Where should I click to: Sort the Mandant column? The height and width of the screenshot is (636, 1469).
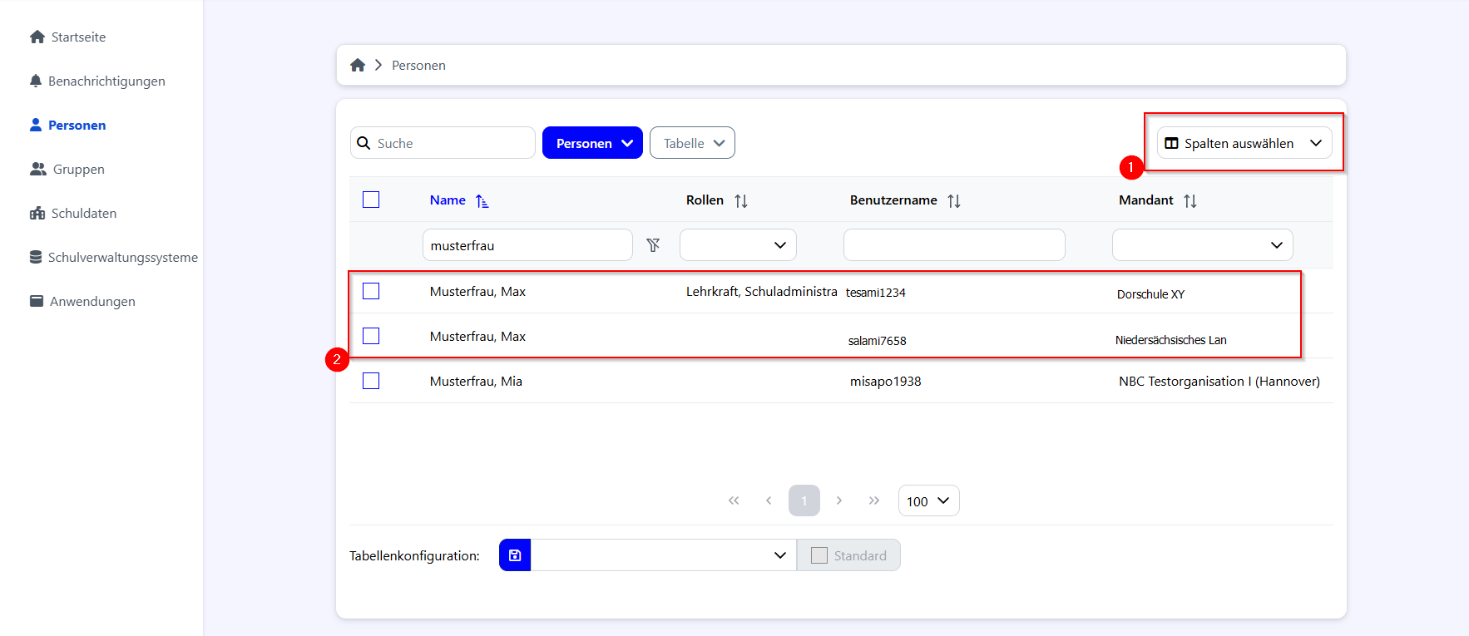pyautogui.click(x=1190, y=201)
